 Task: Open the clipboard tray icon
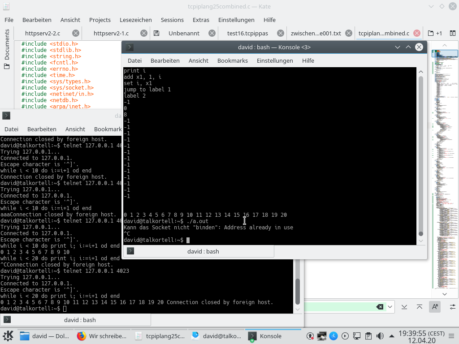(368, 336)
